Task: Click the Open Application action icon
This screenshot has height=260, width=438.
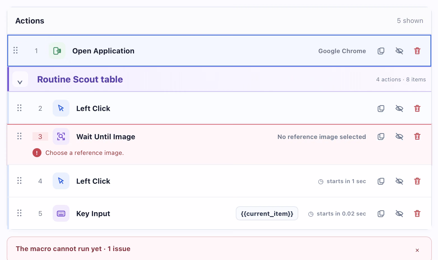Action: click(57, 51)
